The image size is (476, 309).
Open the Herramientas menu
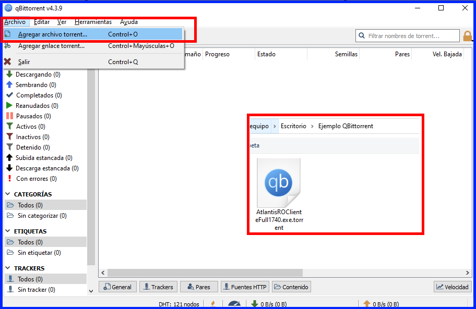[x=93, y=22]
